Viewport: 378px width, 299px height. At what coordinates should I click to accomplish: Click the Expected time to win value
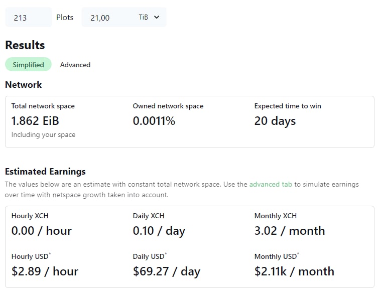[x=275, y=121]
